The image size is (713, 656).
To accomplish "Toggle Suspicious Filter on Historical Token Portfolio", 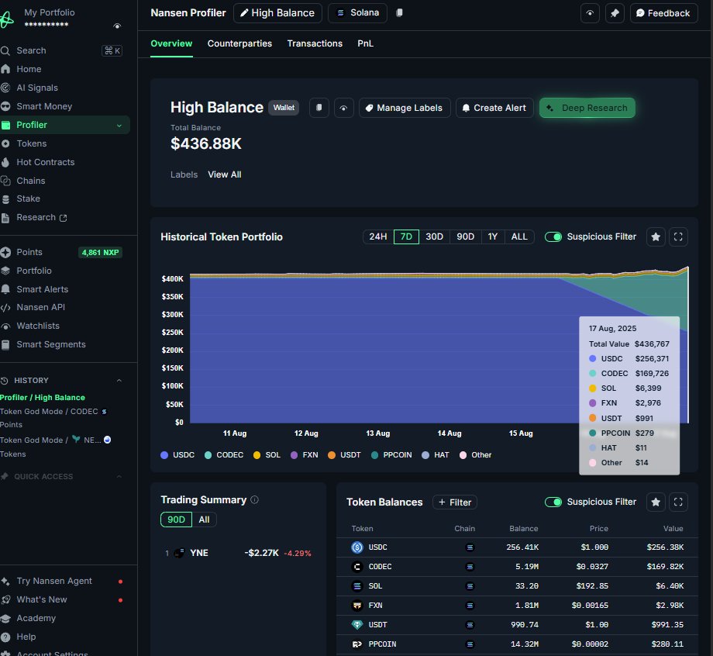I will click(x=553, y=237).
